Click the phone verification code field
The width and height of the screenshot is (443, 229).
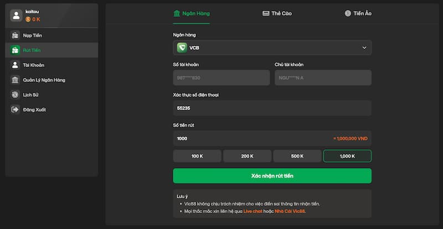click(272, 108)
